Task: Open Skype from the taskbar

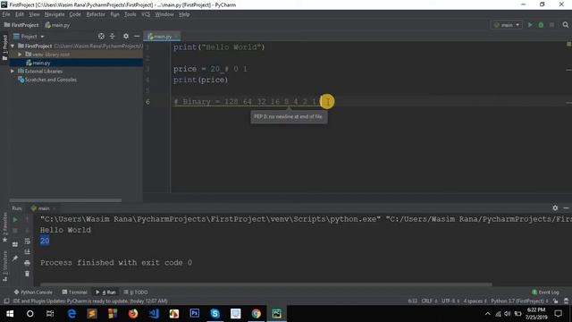Action: point(214,314)
